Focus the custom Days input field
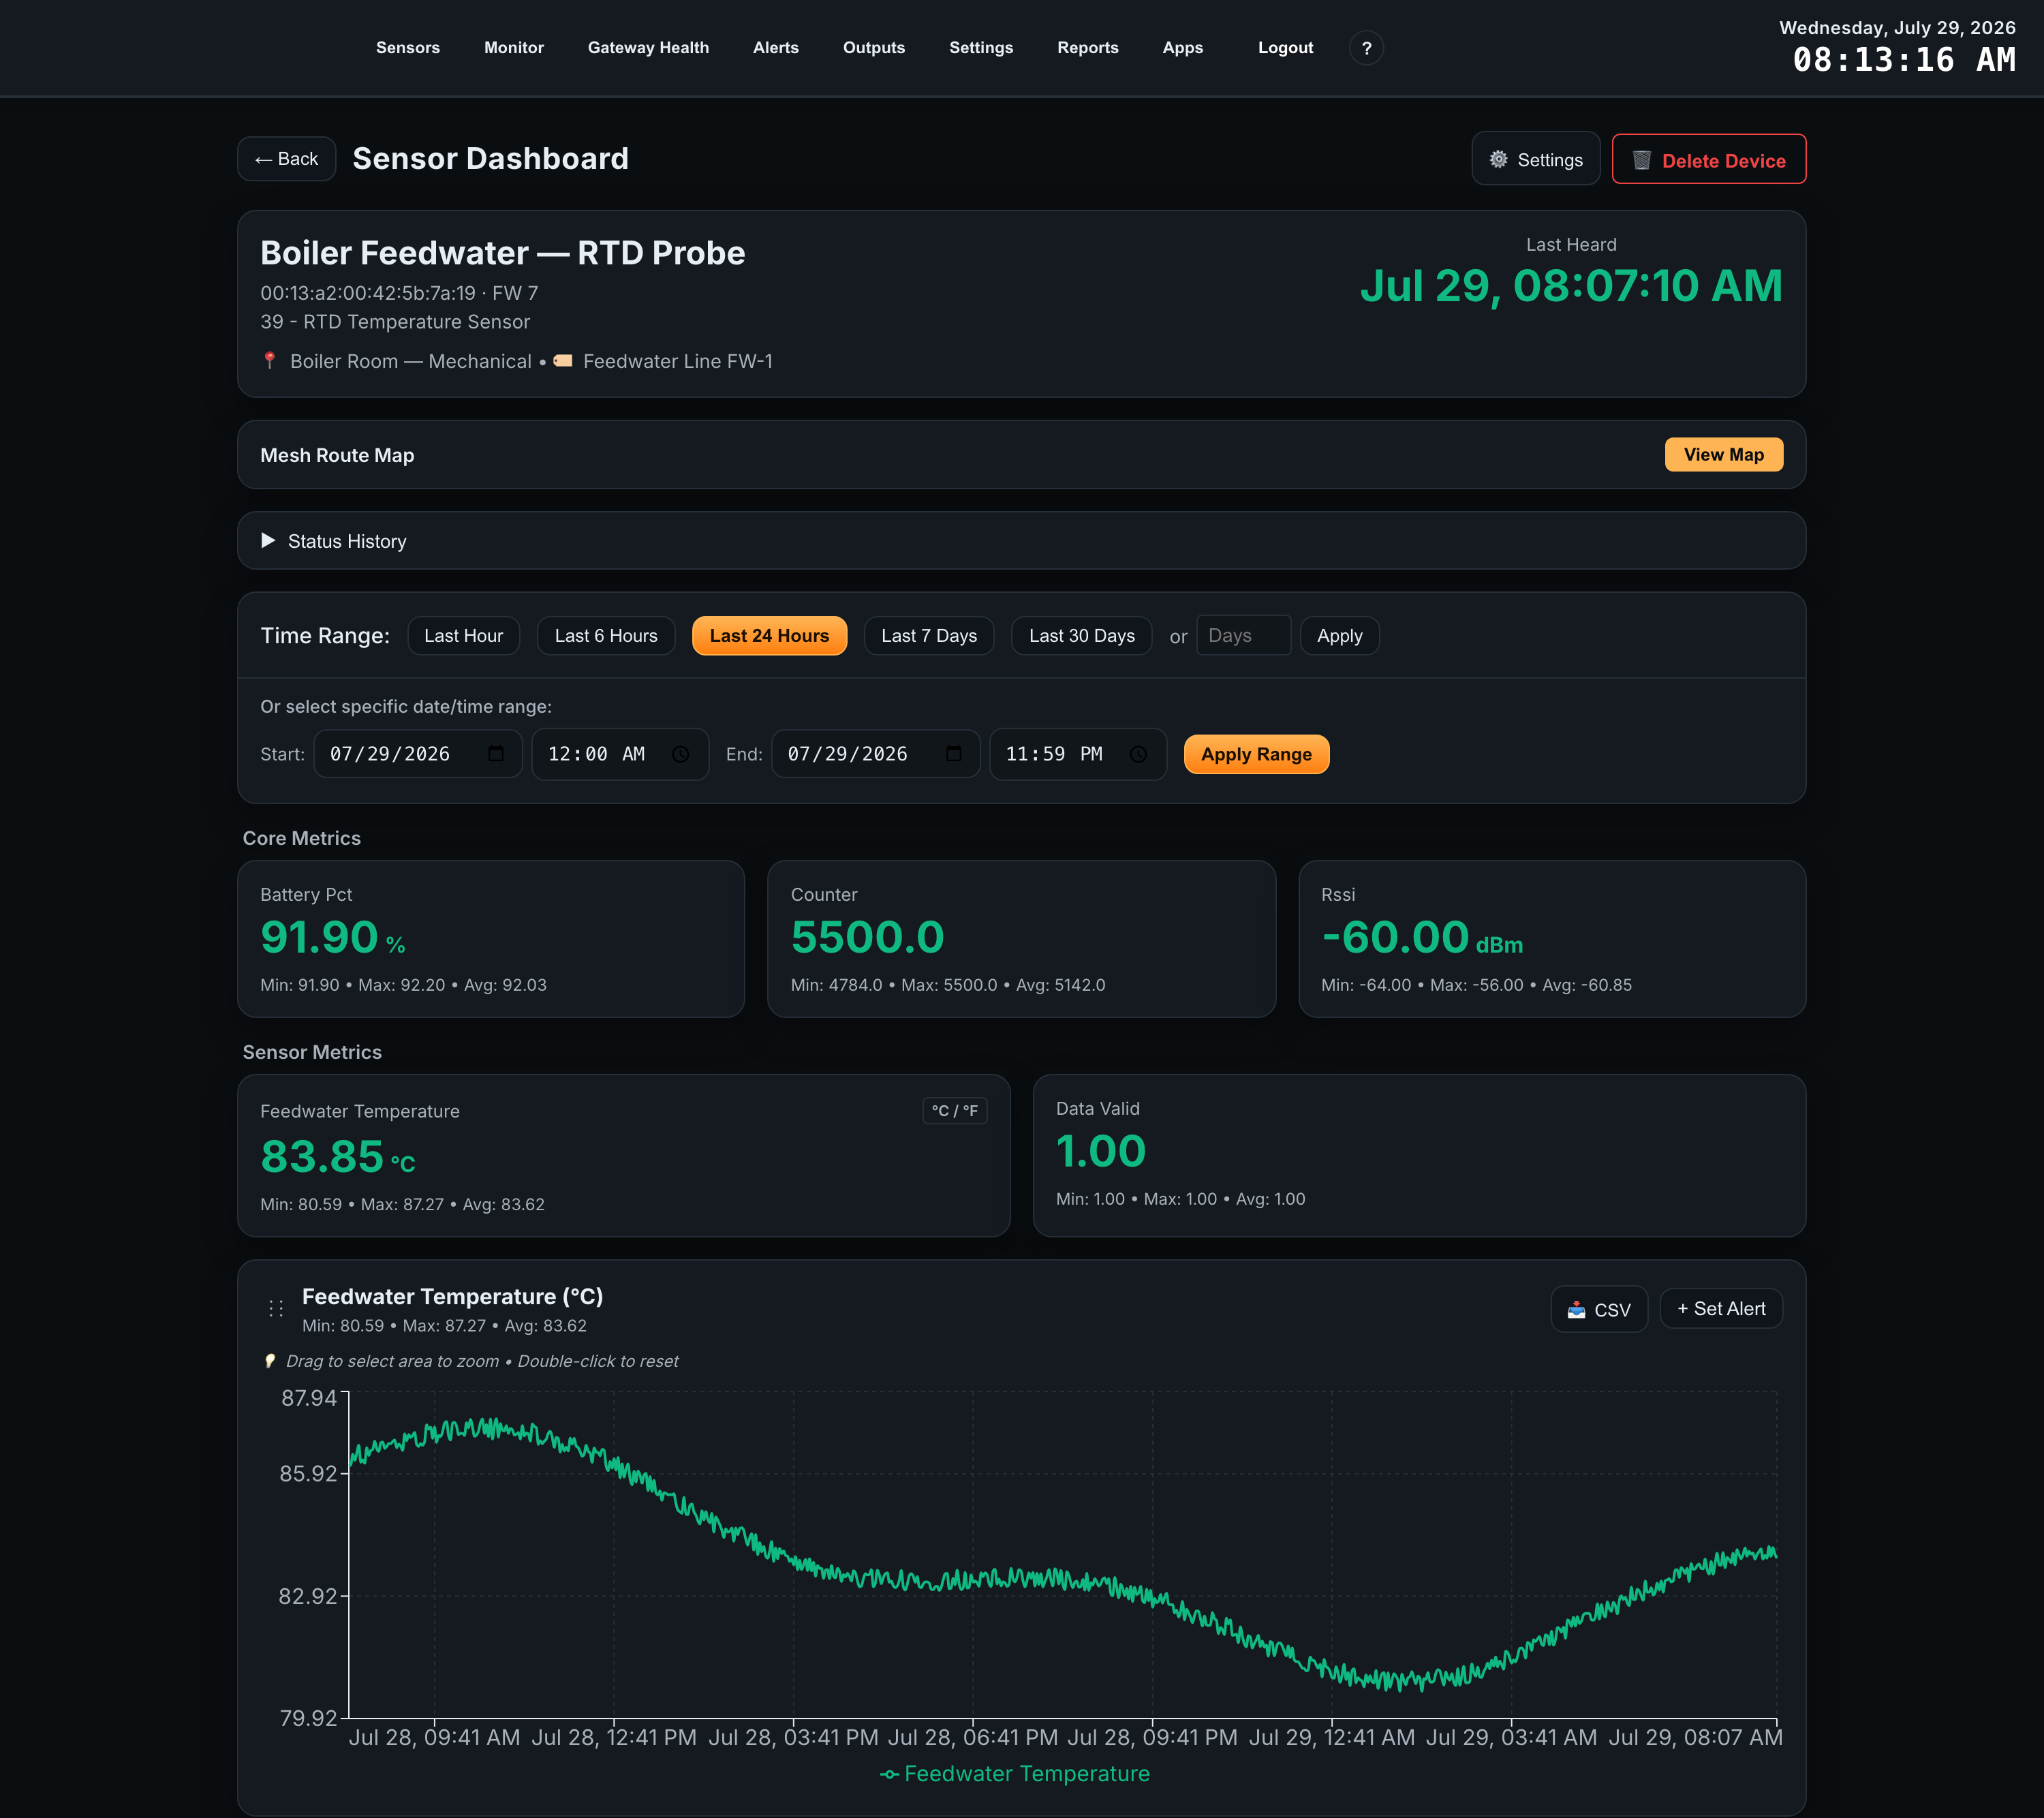Image resolution: width=2044 pixels, height=1818 pixels. [x=1243, y=636]
